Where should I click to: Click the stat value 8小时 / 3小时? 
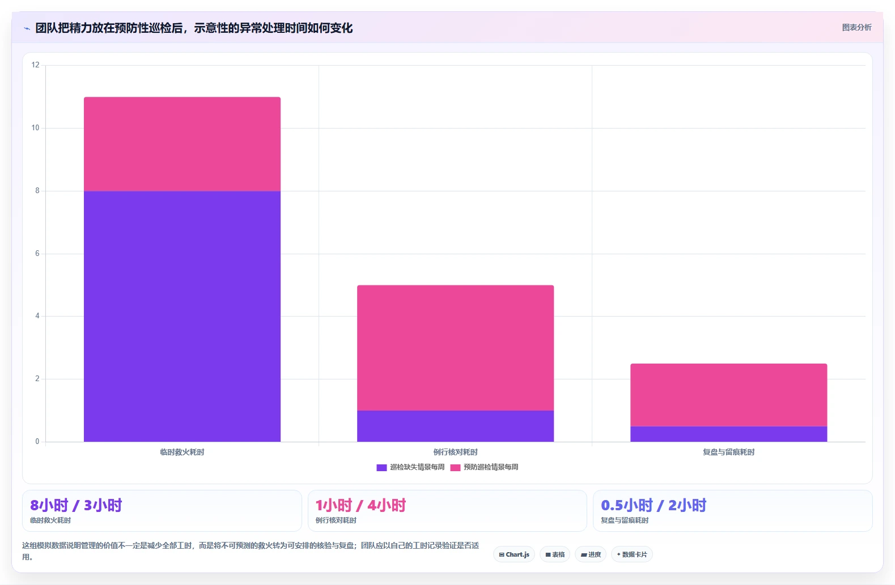point(76,505)
